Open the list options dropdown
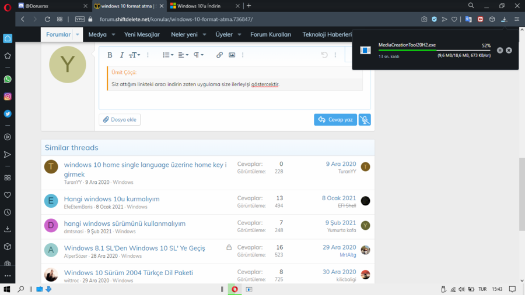 click(168, 55)
